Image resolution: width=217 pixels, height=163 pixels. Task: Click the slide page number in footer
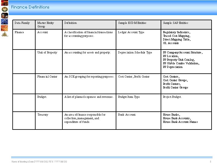pos(210,161)
